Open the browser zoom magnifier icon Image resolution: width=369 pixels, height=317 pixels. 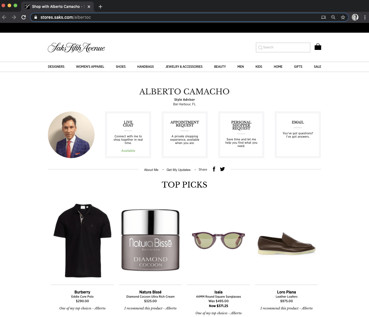[x=333, y=17]
